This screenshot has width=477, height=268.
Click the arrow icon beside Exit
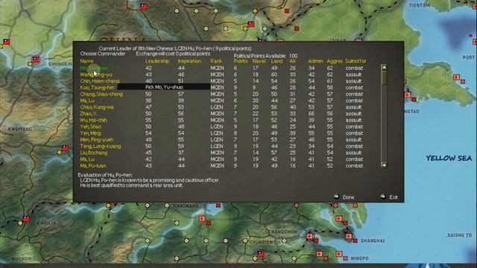point(383,197)
